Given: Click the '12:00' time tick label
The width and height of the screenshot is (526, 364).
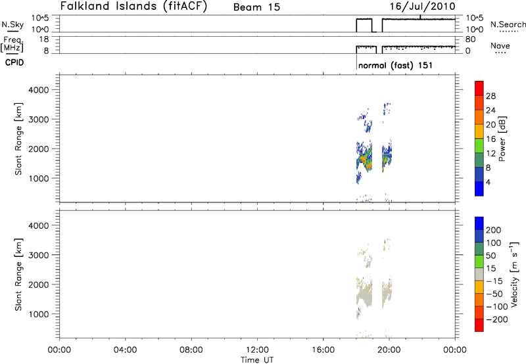Looking at the screenshot, I should tap(257, 350).
